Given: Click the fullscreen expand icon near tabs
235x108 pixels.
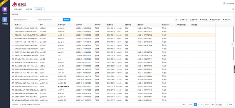Looking at the screenshot, I should click(x=233, y=9).
